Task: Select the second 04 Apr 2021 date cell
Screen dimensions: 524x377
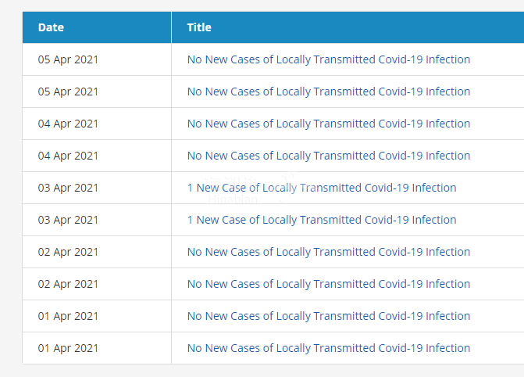Action: coord(69,156)
